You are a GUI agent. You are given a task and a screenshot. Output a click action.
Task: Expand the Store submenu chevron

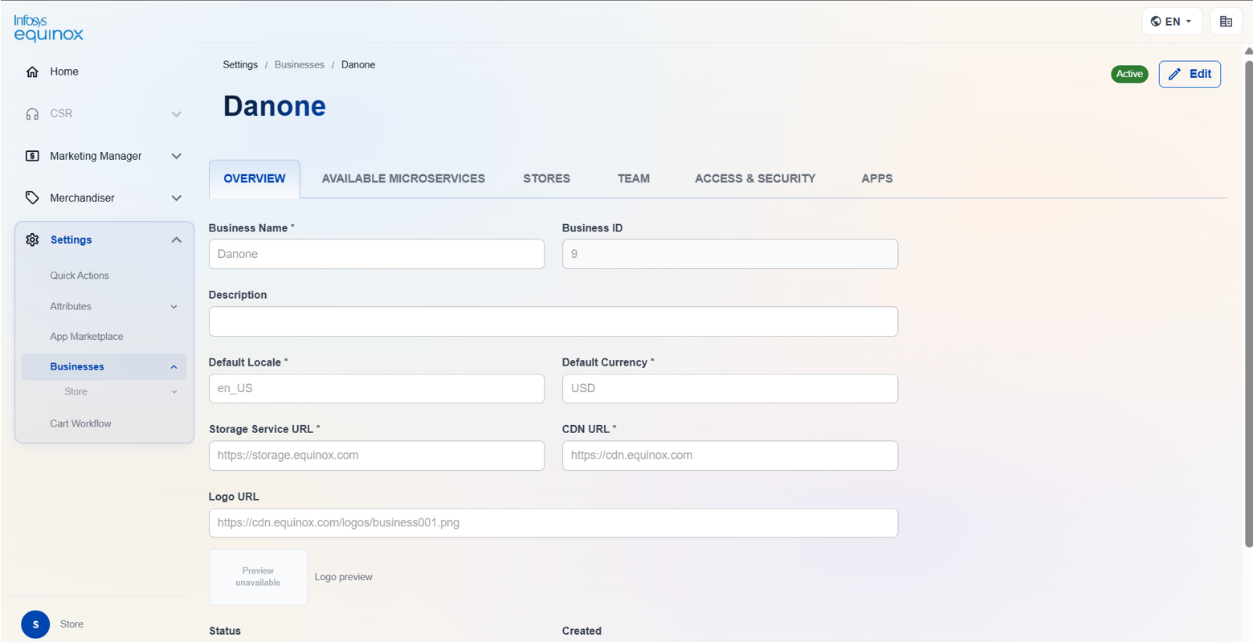pyautogui.click(x=173, y=392)
